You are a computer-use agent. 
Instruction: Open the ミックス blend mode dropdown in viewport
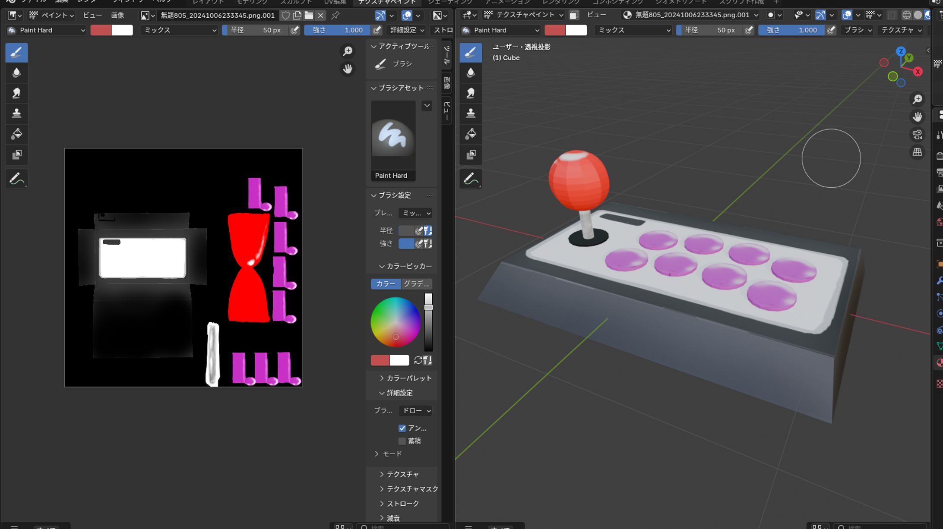[633, 30]
